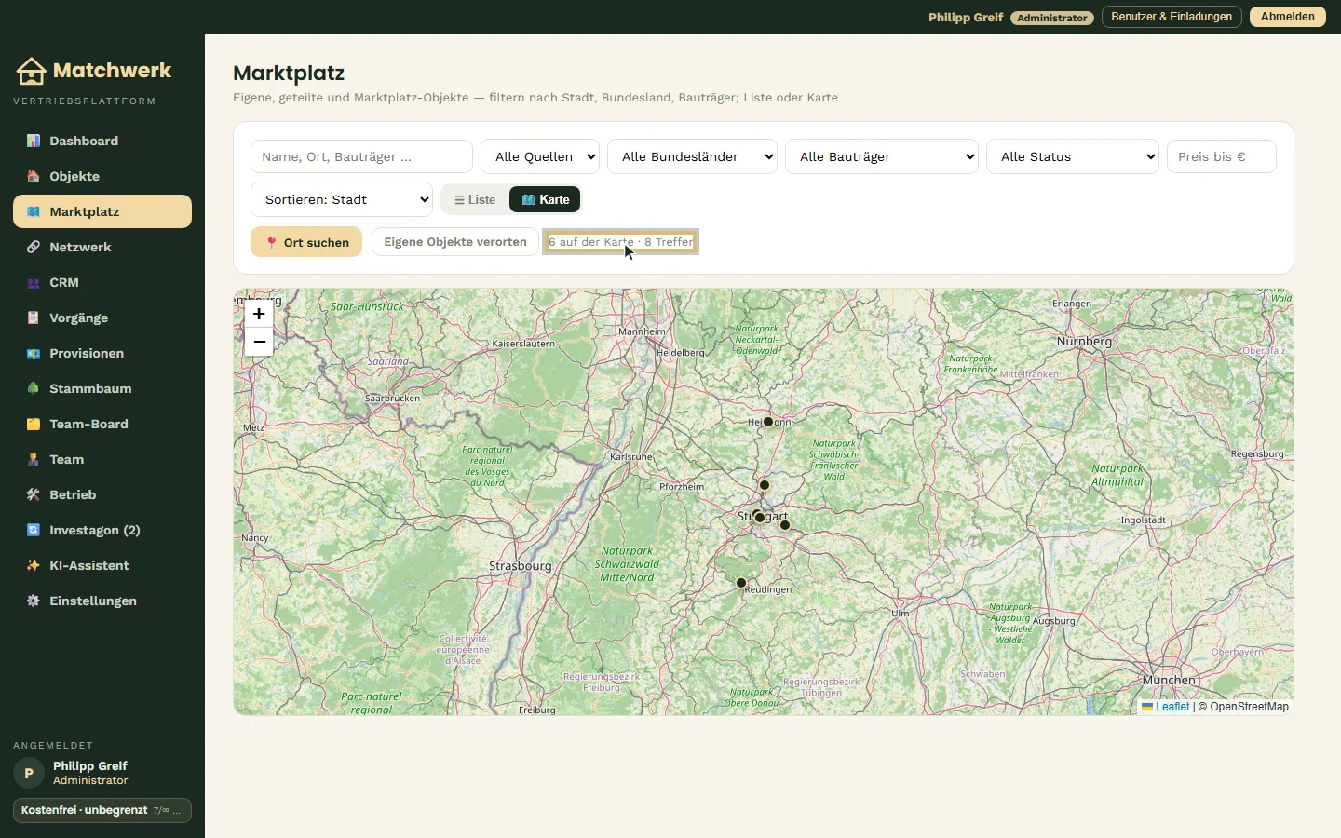
Task: Click Philipp Greif name in sidebar footer
Action: click(90, 765)
